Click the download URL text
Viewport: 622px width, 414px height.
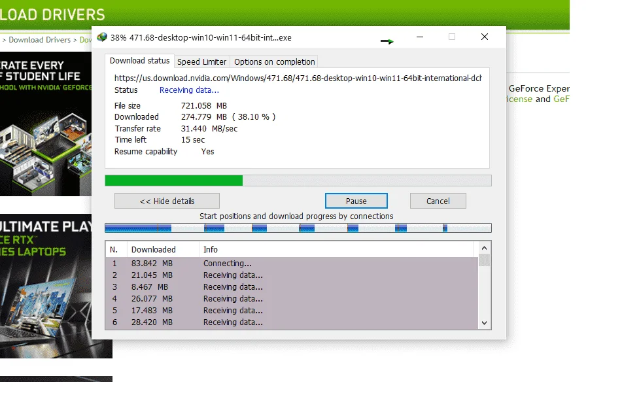click(298, 78)
